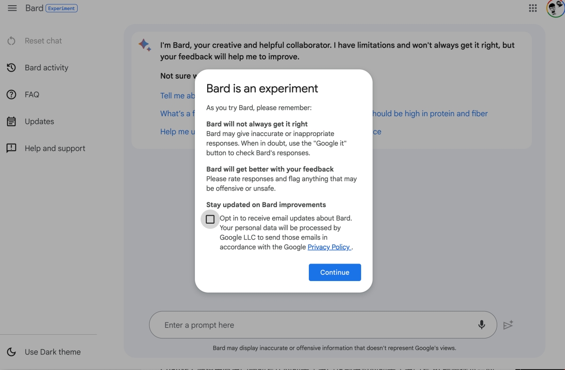The image size is (565, 370).
Task: Click the FAQ question mark icon
Action: (12, 95)
